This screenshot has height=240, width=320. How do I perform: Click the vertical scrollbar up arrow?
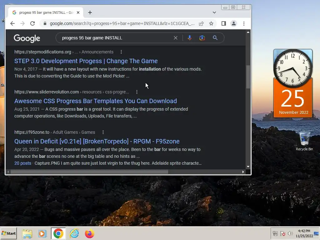(x=248, y=32)
